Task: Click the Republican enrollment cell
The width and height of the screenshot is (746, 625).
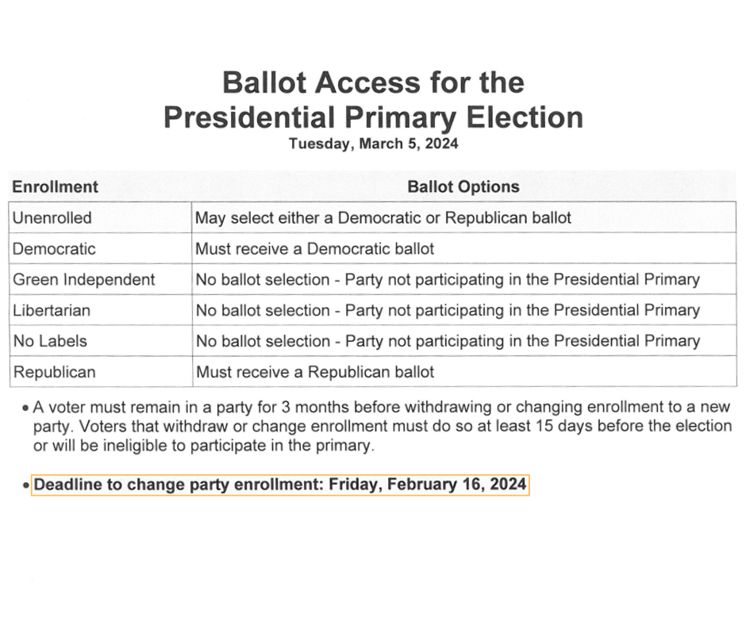Action: 100,372
